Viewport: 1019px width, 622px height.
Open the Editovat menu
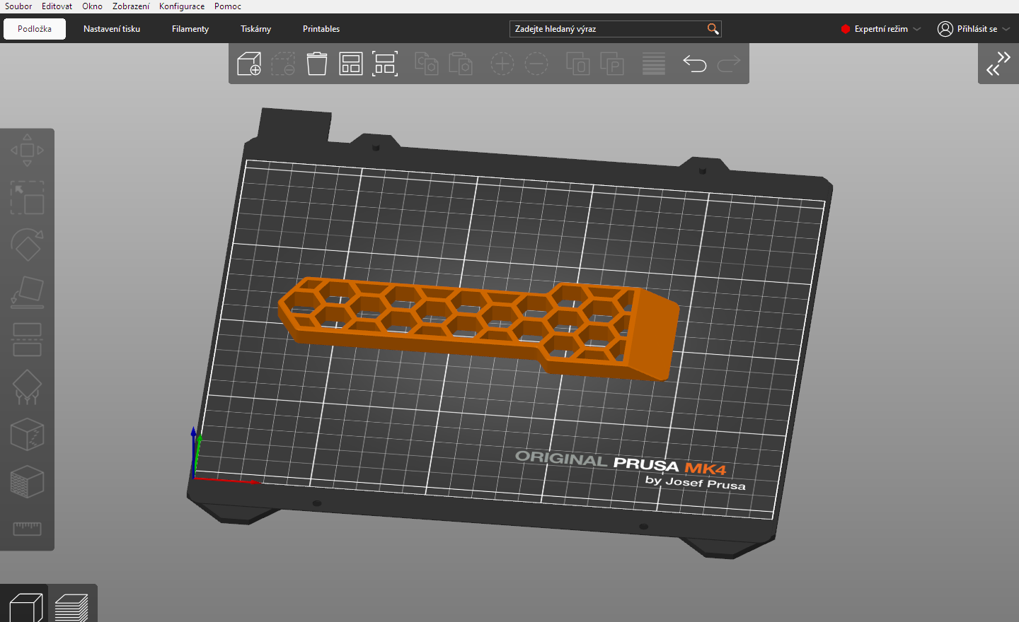(57, 6)
